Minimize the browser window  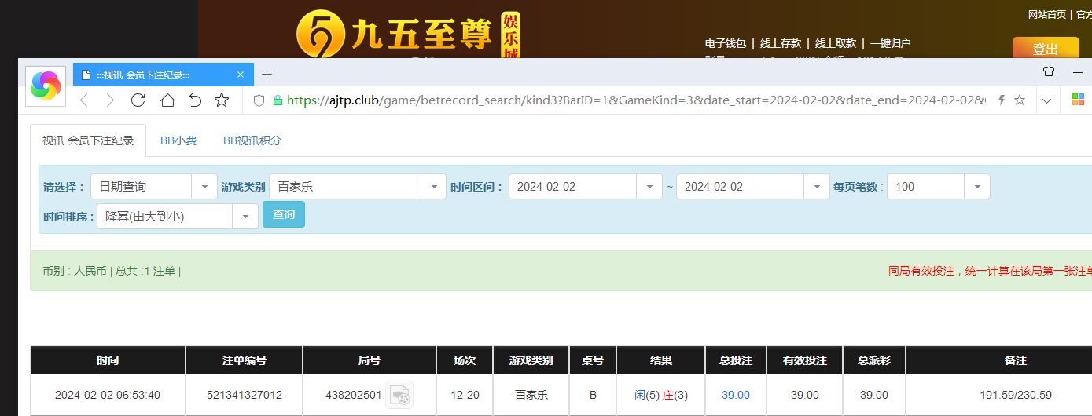coord(1078,71)
